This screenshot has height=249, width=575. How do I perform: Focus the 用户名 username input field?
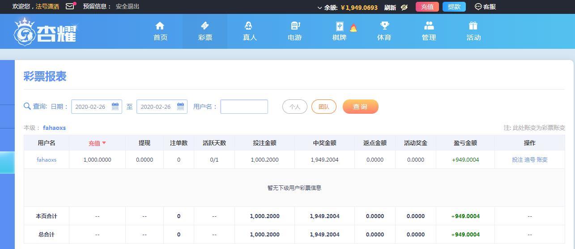[x=244, y=107]
